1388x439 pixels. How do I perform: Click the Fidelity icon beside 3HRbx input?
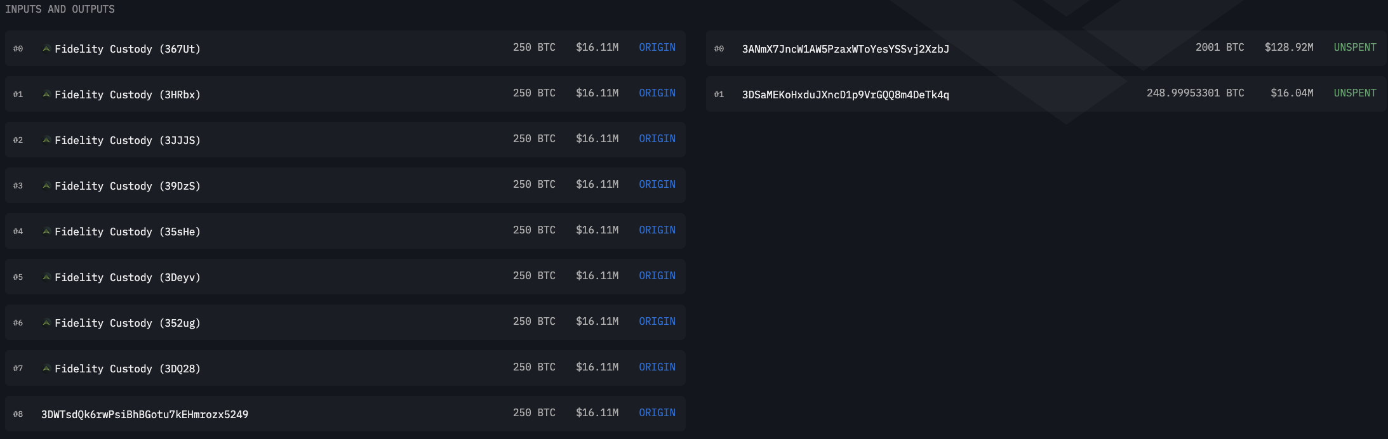click(x=46, y=94)
